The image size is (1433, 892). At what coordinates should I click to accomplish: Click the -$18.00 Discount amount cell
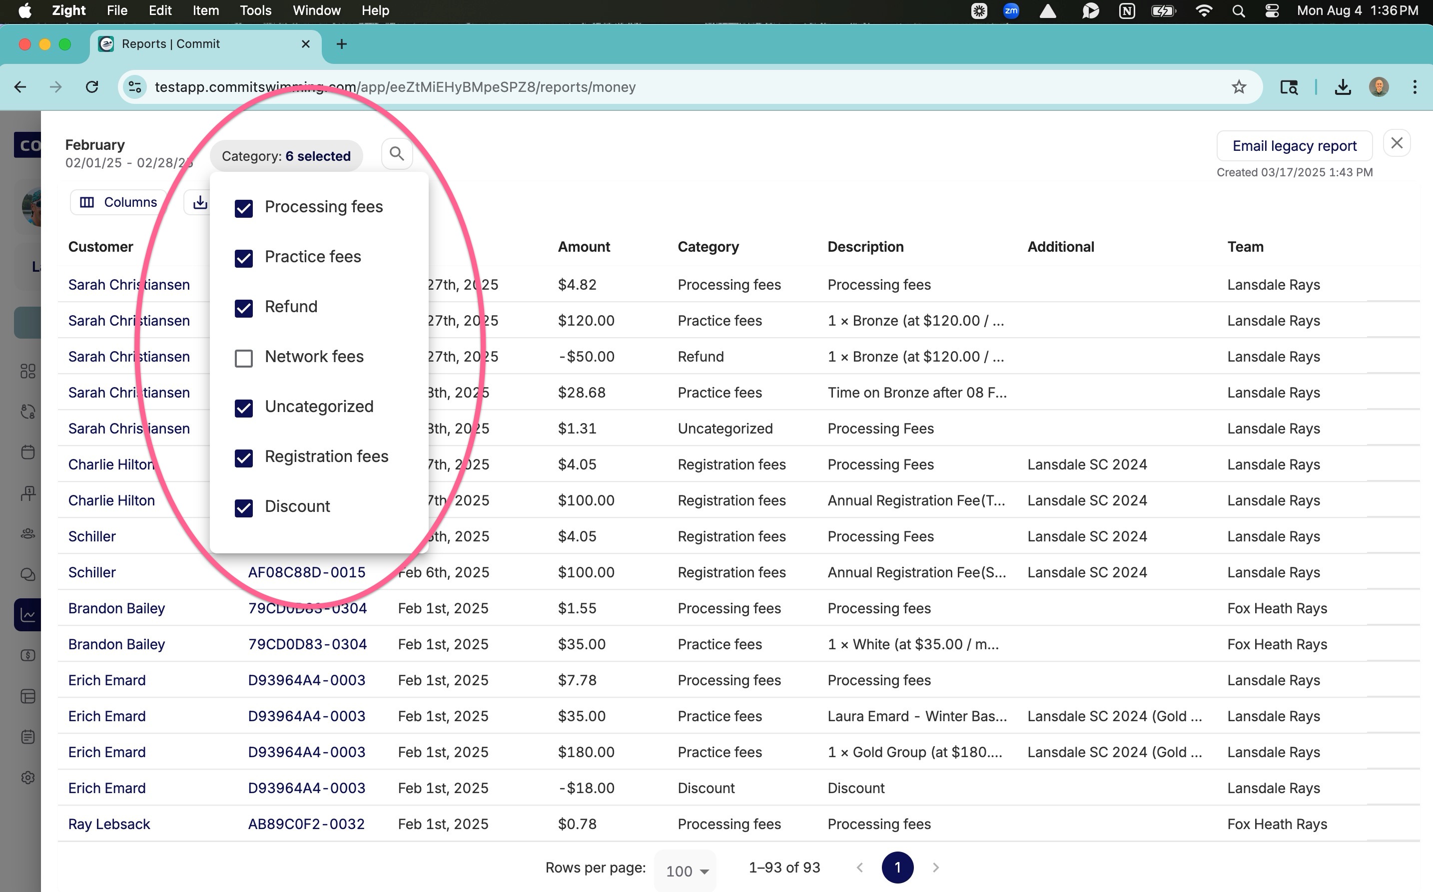click(586, 788)
